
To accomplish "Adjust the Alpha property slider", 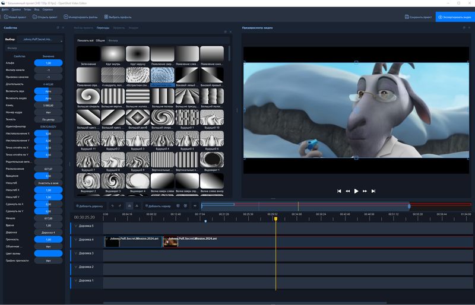I will pyautogui.click(x=48, y=62).
